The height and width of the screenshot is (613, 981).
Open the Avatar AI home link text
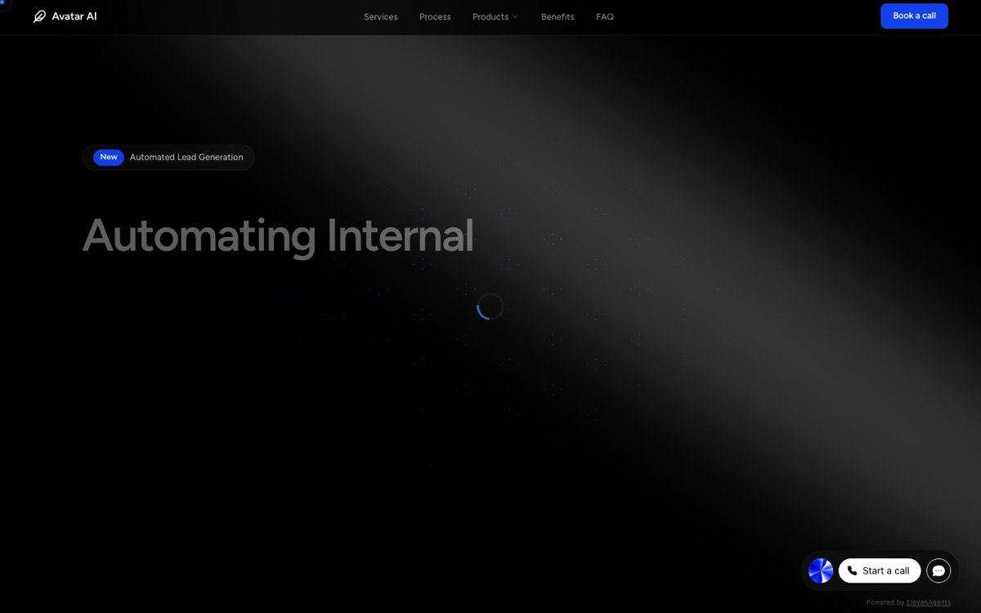[74, 16]
